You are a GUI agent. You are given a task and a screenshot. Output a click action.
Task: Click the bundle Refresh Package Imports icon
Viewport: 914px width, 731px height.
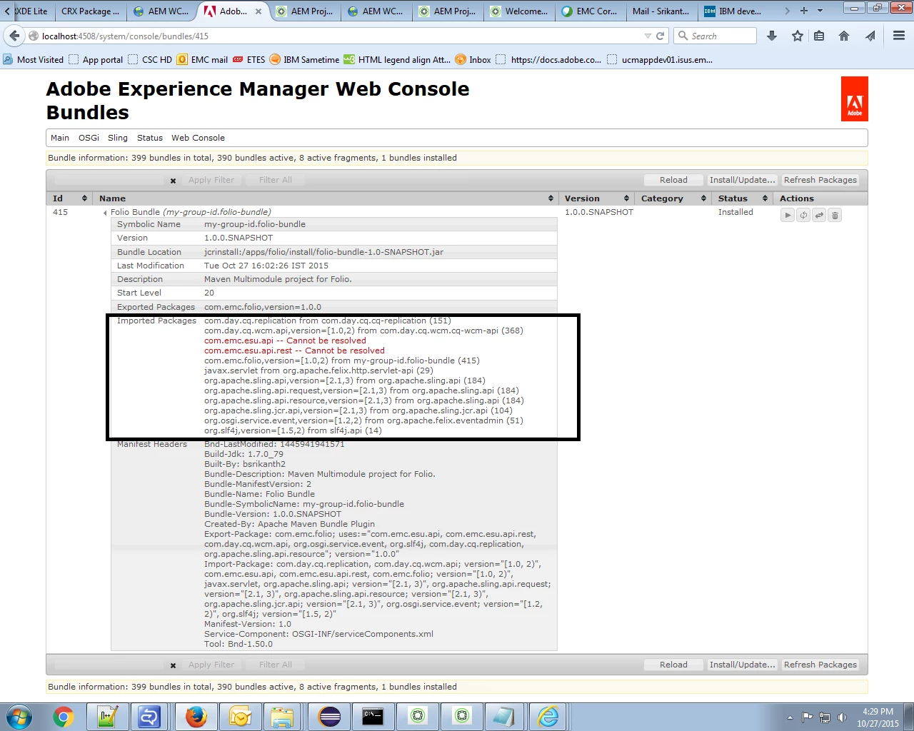[x=803, y=215]
